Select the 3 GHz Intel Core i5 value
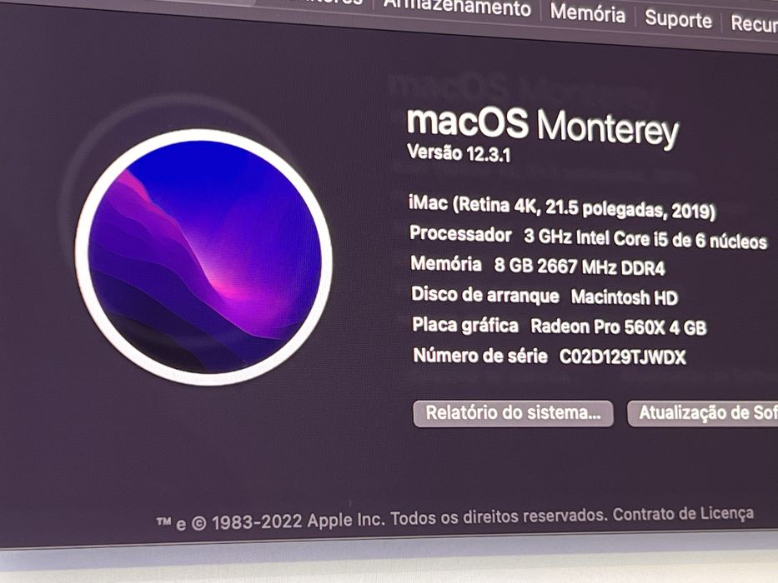This screenshot has width=778, height=583. click(x=645, y=239)
